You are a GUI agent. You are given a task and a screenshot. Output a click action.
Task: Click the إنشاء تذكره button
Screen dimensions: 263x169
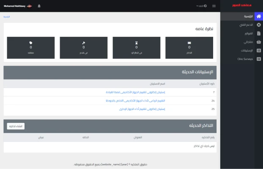(x=16, y=126)
